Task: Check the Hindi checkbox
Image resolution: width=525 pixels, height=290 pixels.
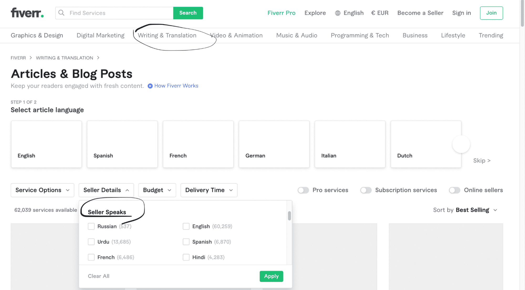Action: pos(186,257)
